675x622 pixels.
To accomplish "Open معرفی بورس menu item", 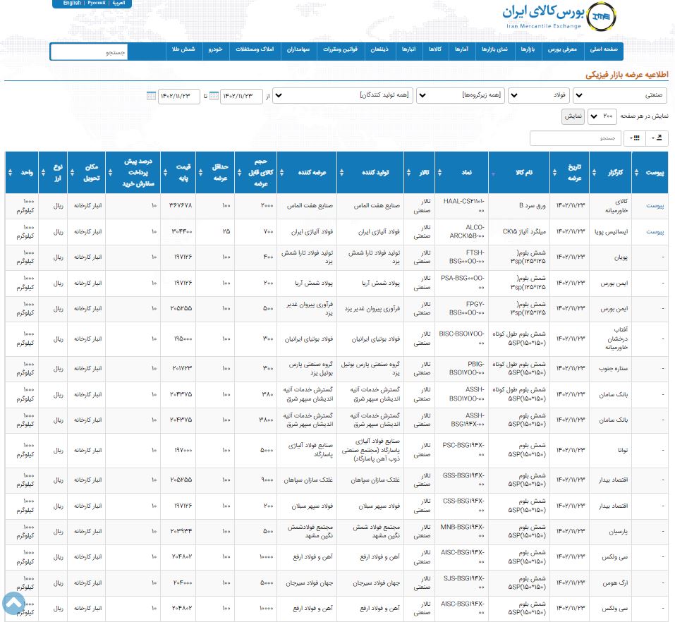I will (562, 49).
